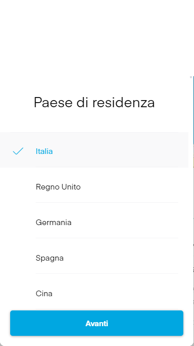This screenshot has width=194, height=346.
Task: Click the empty checkmark space left of Cina
Action: [18, 294]
